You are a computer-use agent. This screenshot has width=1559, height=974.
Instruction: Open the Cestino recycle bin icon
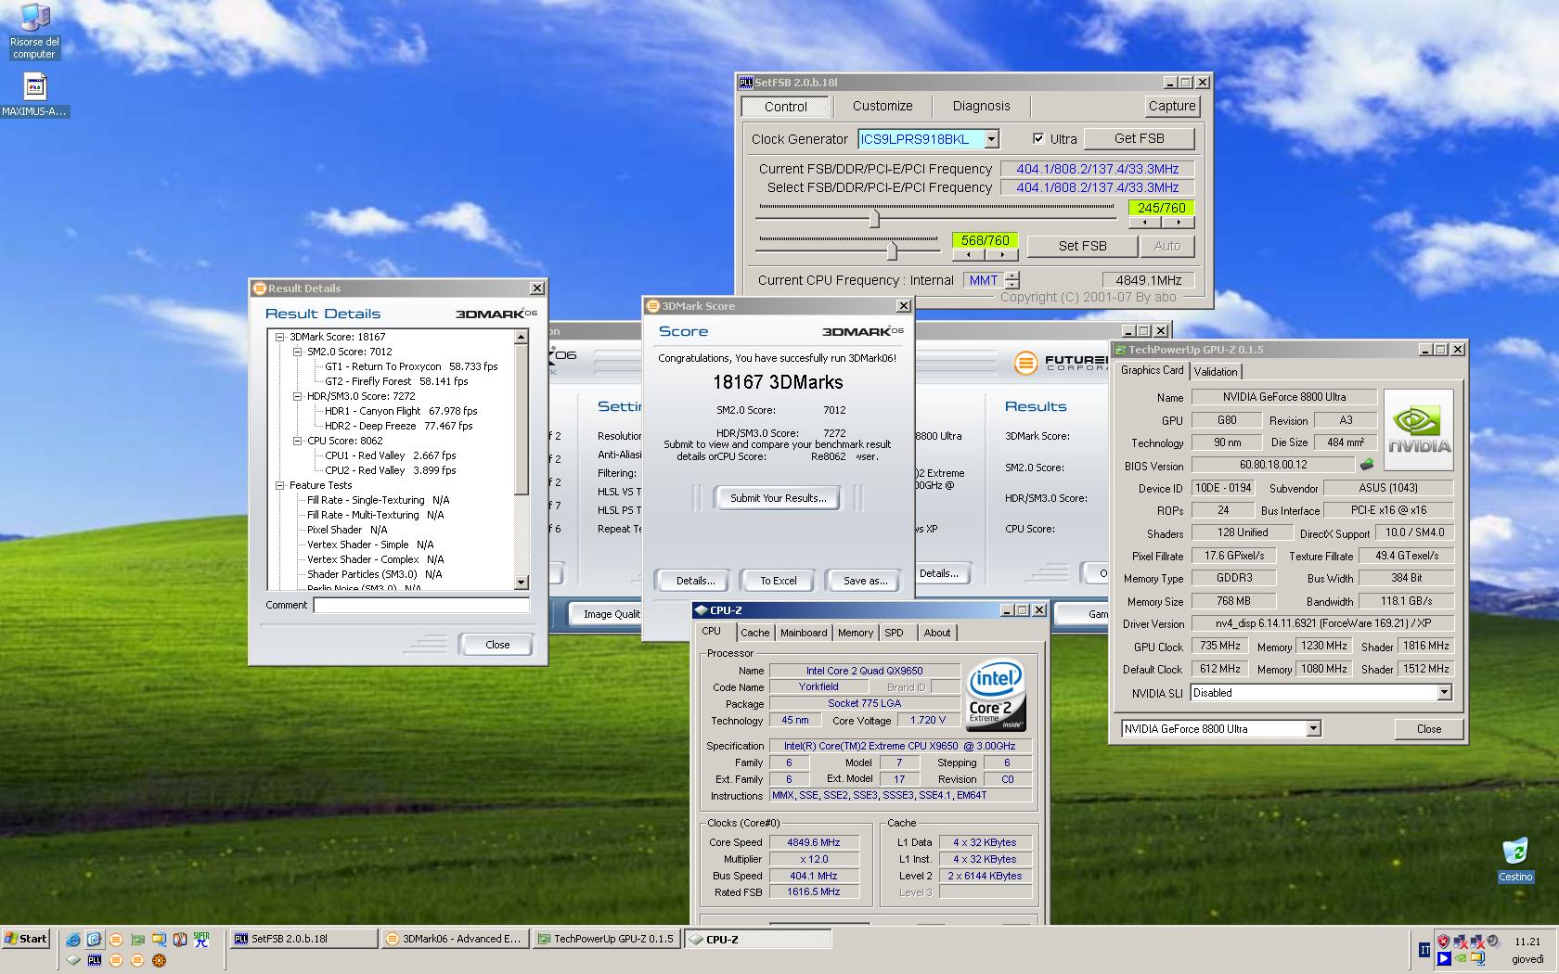pyautogui.click(x=1514, y=860)
